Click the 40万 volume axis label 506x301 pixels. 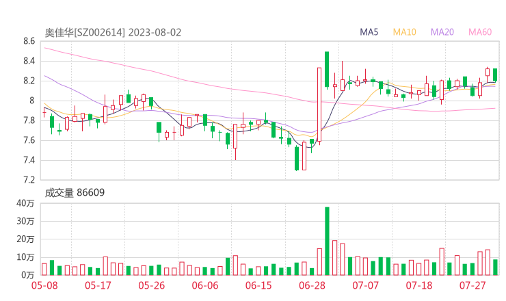[x=25, y=203]
